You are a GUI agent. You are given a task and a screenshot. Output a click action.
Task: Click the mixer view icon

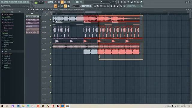click(x=105, y=6)
